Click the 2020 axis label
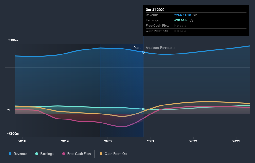This screenshot has width=255, height=163. 108,141
